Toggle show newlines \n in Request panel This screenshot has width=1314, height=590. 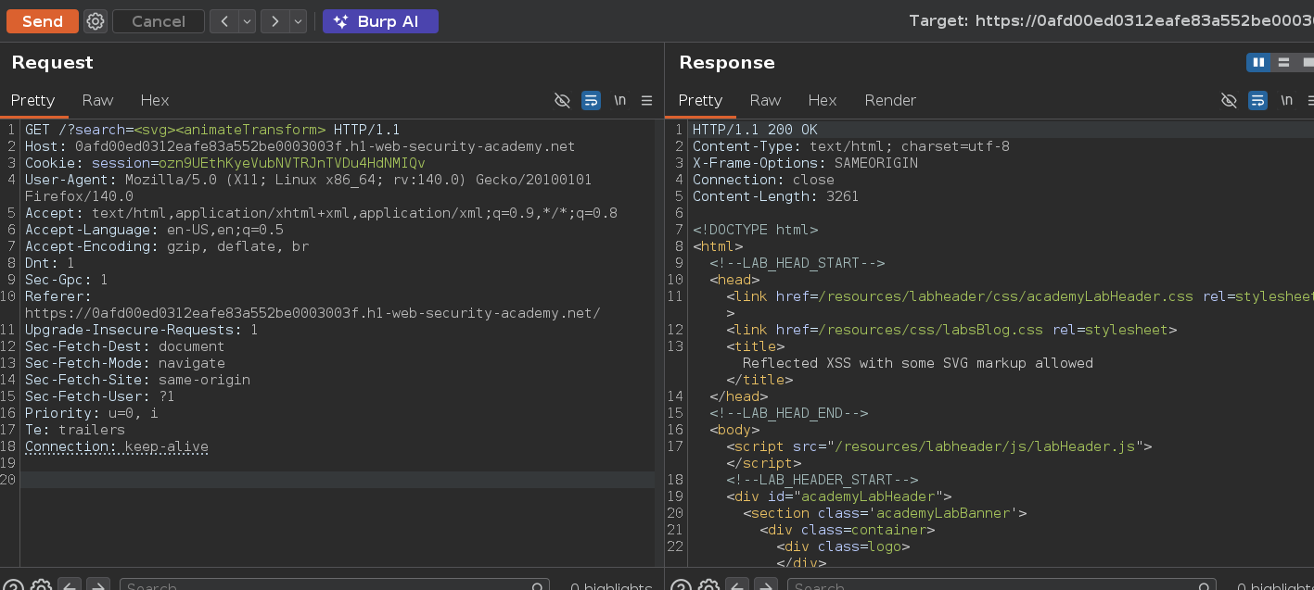click(619, 100)
